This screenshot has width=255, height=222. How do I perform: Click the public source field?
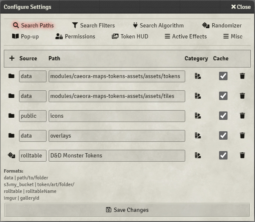tap(33, 116)
